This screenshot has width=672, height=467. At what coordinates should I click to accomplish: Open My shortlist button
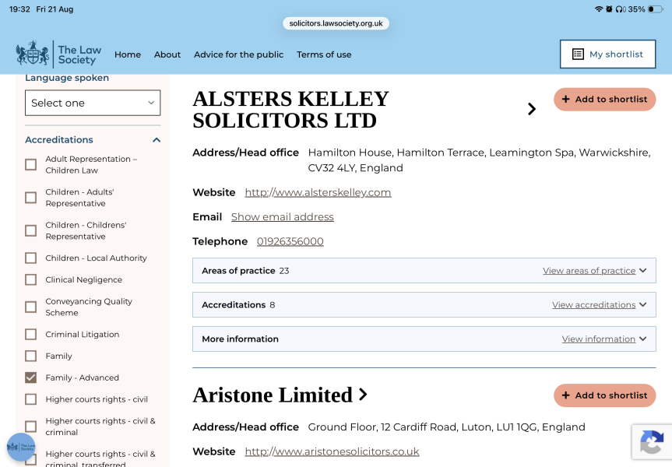pos(607,54)
